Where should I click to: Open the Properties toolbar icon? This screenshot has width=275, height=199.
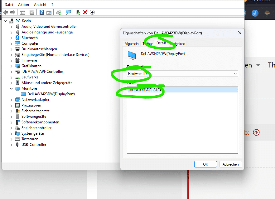pos(32,12)
